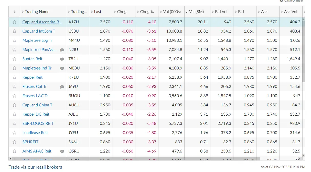Screen dimensions: 311x172
Task: Select the ticker code A17U cell
Action: coord(78,22)
